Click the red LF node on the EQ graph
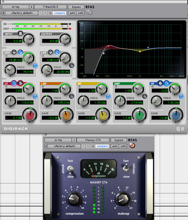The height and width of the screenshot is (220, 188). (x=109, y=46)
